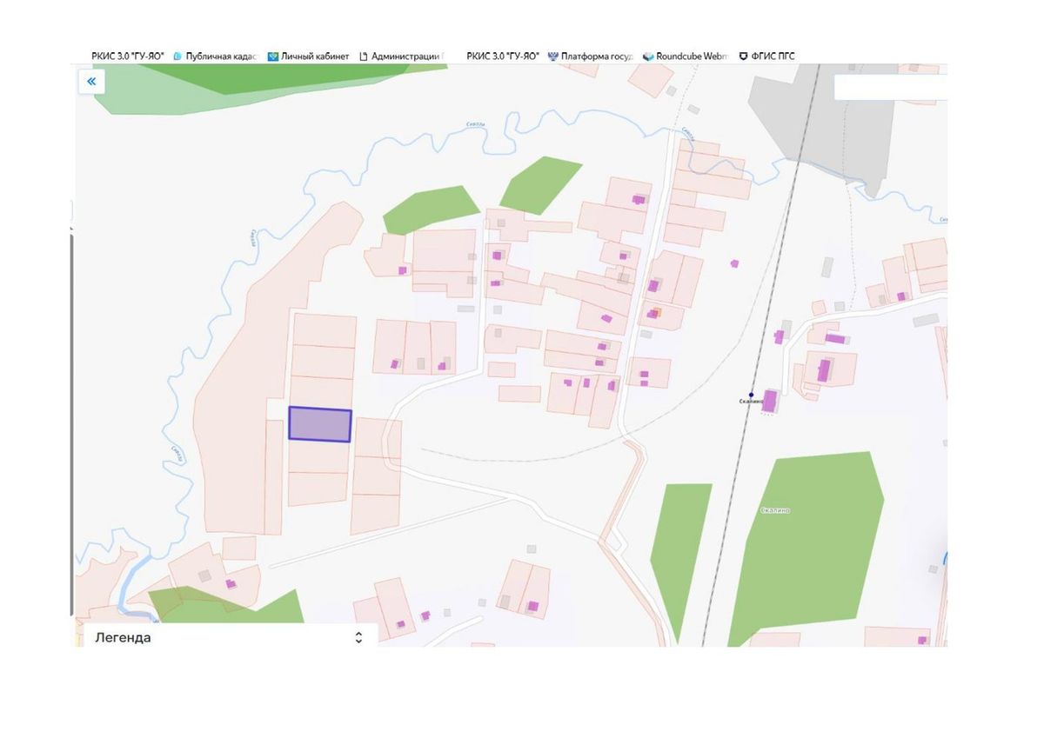The height and width of the screenshot is (738, 1044).
Task: Click the Публичная кадастровая bookmark favicon
Action: click(x=177, y=57)
